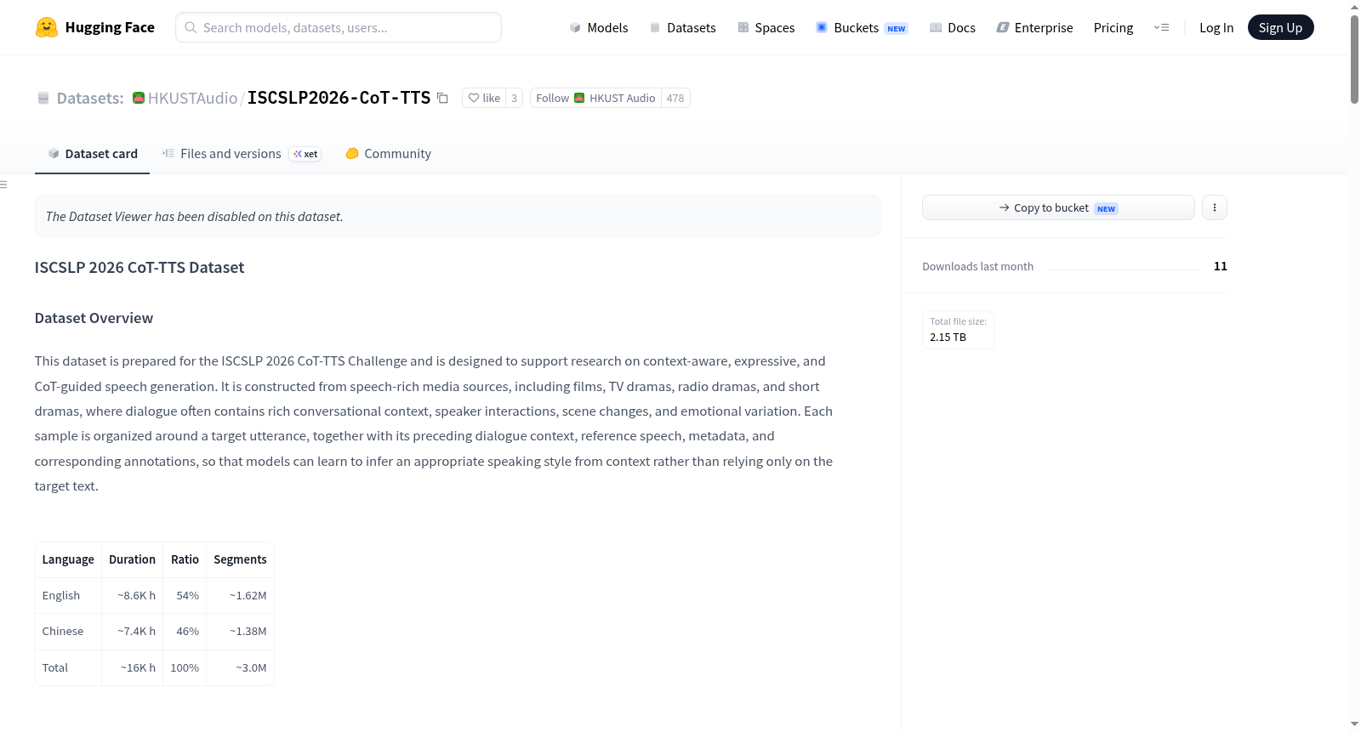The image size is (1361, 732).
Task: Click the search models, datasets, users field
Action: pos(339,27)
